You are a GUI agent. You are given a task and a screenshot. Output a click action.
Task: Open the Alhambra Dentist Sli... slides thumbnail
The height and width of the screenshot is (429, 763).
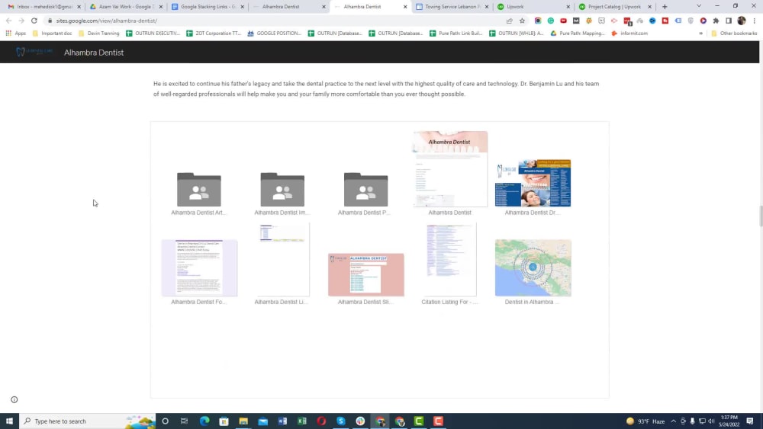tap(366, 274)
